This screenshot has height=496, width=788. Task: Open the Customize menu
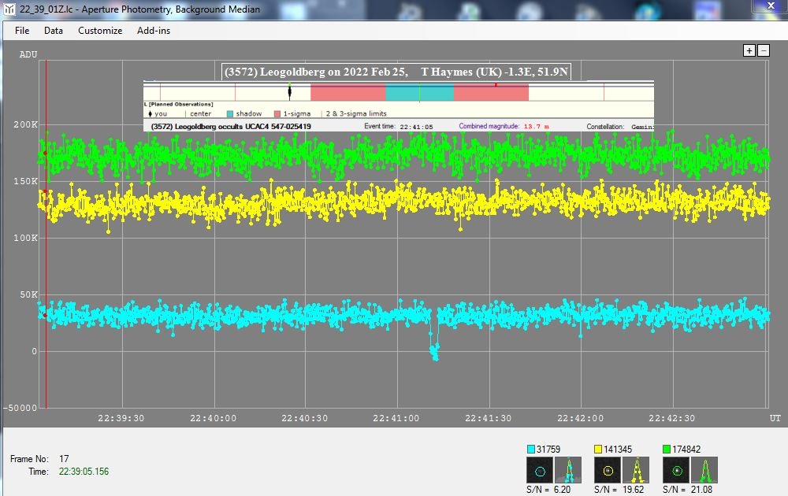click(x=100, y=31)
